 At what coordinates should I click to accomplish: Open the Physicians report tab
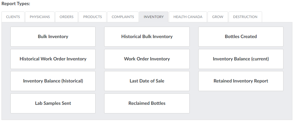pyautogui.click(x=40, y=17)
